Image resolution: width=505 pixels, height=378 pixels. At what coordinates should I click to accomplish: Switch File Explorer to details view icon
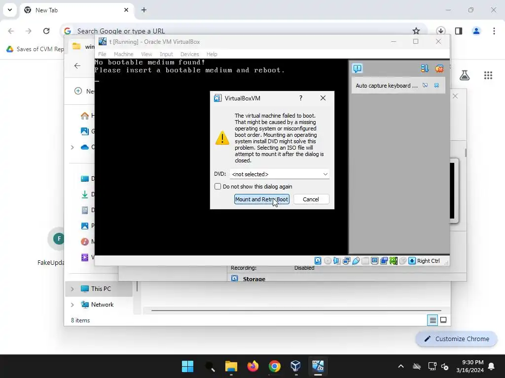(433, 320)
